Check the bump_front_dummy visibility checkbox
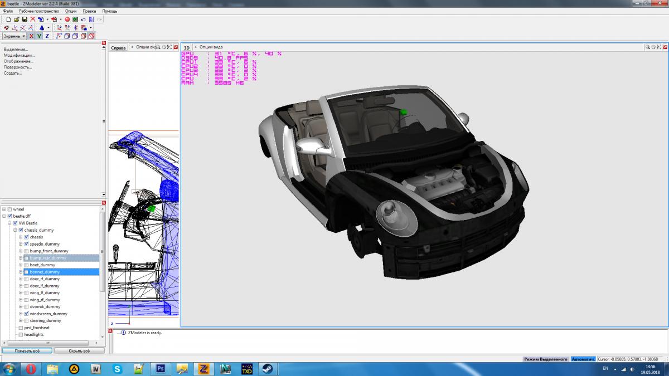669x376 pixels. [x=26, y=251]
